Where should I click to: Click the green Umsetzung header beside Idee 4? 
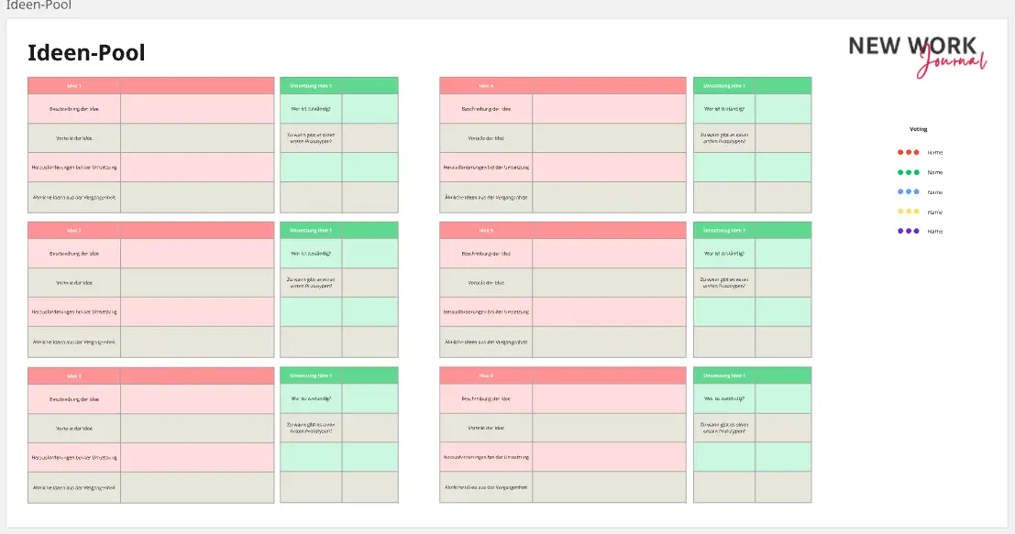pyautogui.click(x=723, y=86)
